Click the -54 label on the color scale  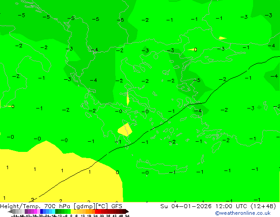pyautogui.click(x=14, y=216)
